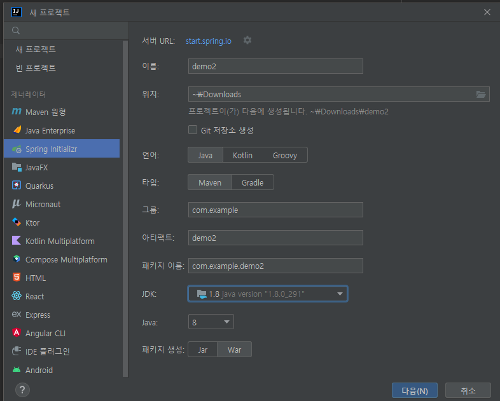
Task: Click the Angular CLI icon
Action: tap(17, 332)
